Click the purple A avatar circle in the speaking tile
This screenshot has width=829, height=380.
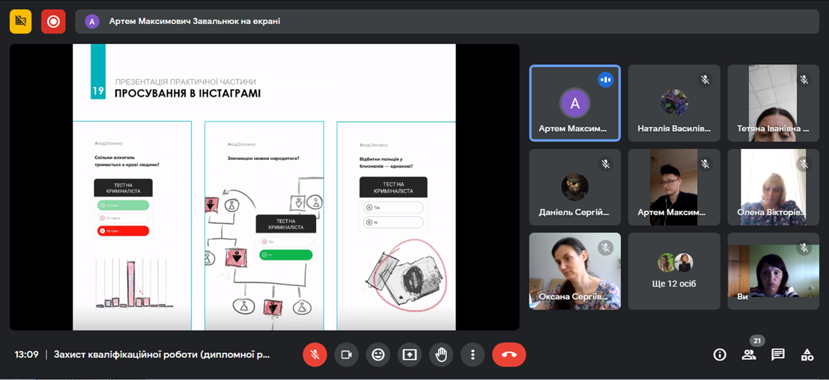tap(574, 103)
